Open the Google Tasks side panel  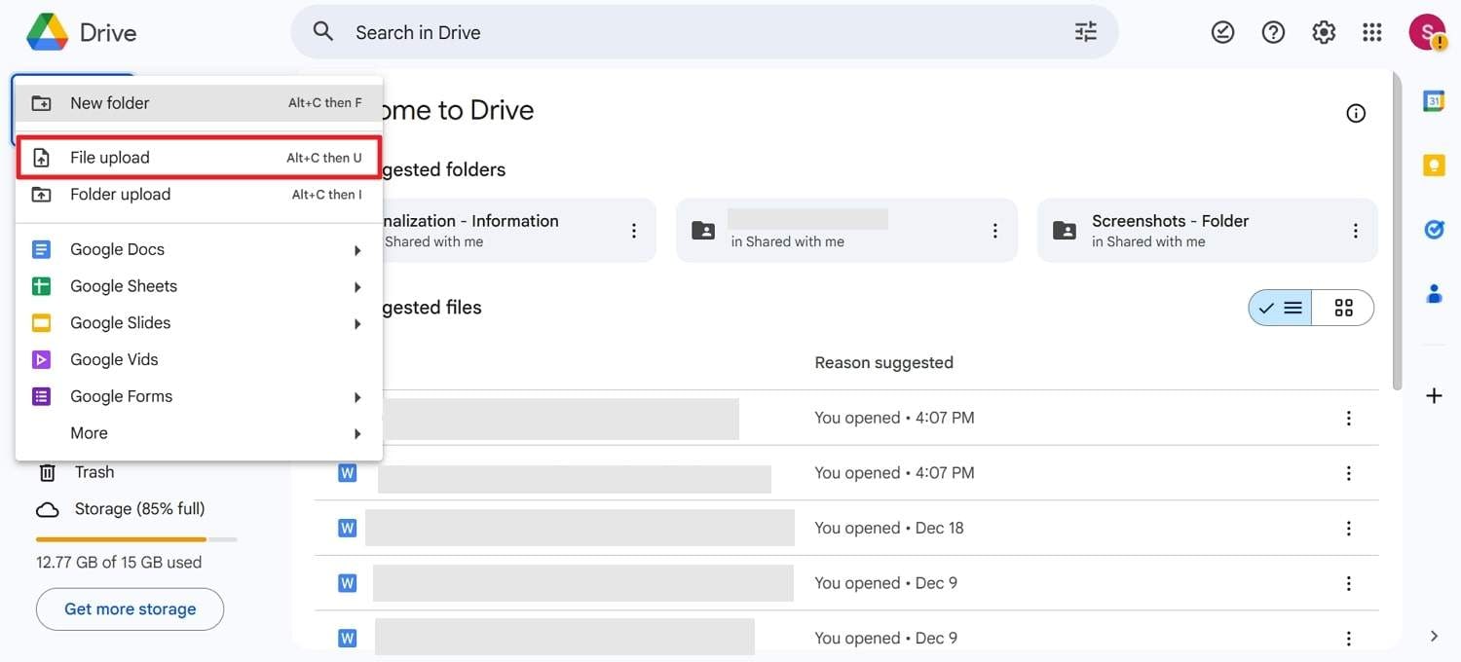click(x=1433, y=229)
